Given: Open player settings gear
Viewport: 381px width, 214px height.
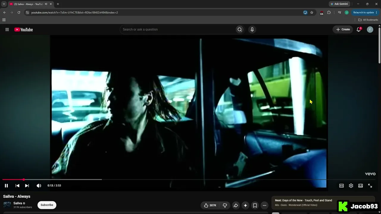Looking at the screenshot, I should pos(351,185).
